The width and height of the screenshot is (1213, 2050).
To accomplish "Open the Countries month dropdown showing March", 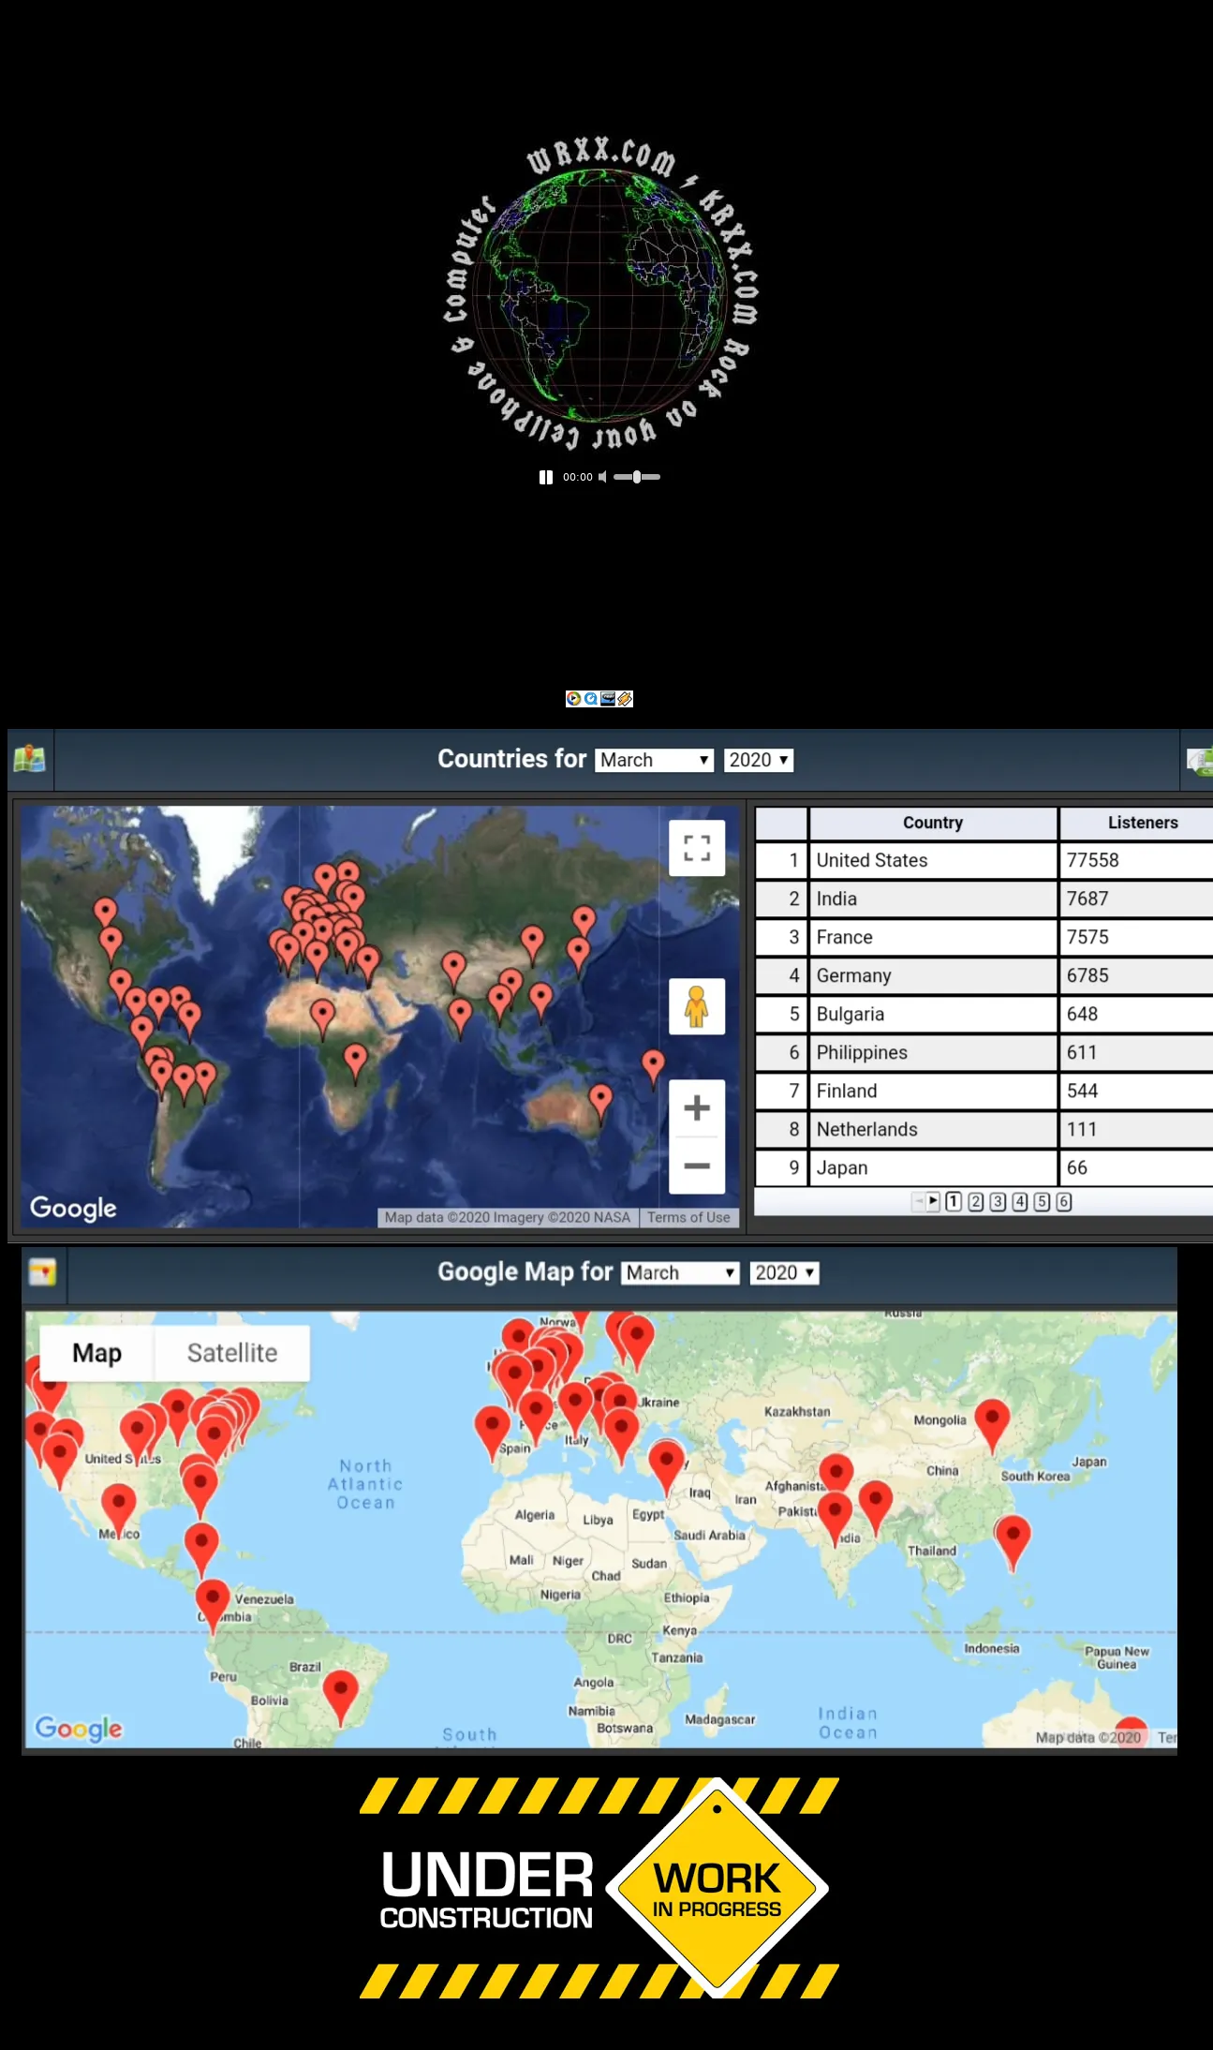I will [654, 760].
